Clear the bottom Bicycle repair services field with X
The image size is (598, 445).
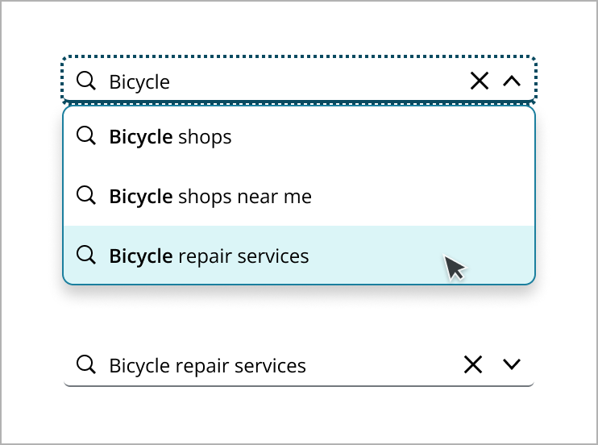(473, 365)
